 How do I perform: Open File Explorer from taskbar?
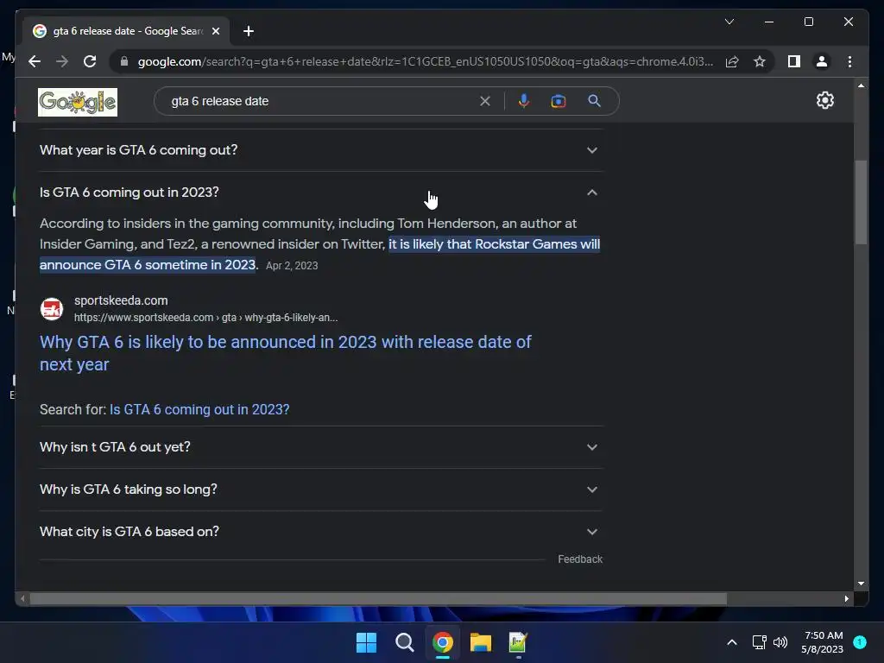pyautogui.click(x=480, y=642)
